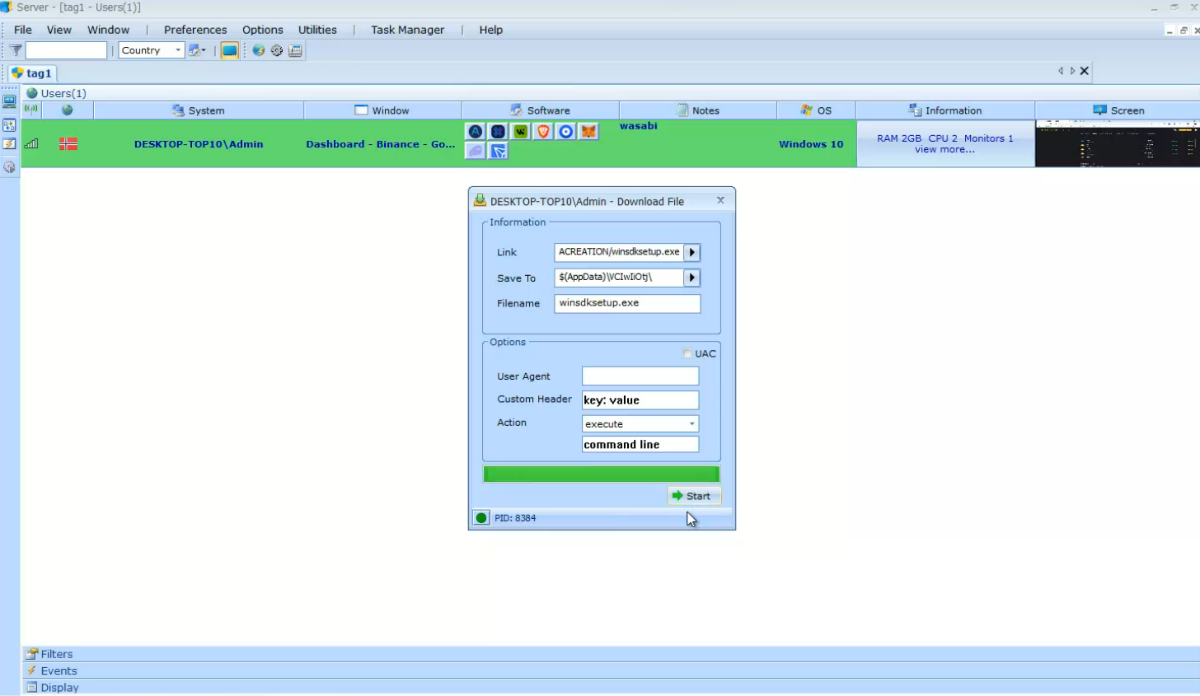Close the tag1 tab with the X

click(1085, 71)
